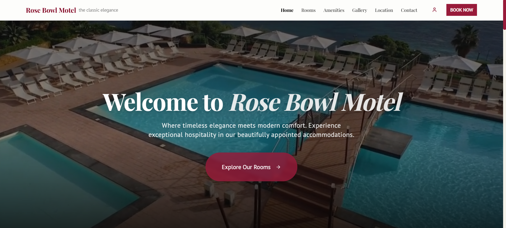Click the Explore Our Rooms button

point(251,167)
